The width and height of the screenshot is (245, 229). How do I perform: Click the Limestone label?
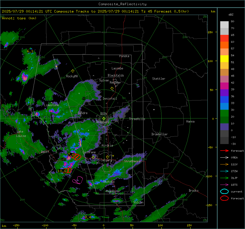pos(51,105)
